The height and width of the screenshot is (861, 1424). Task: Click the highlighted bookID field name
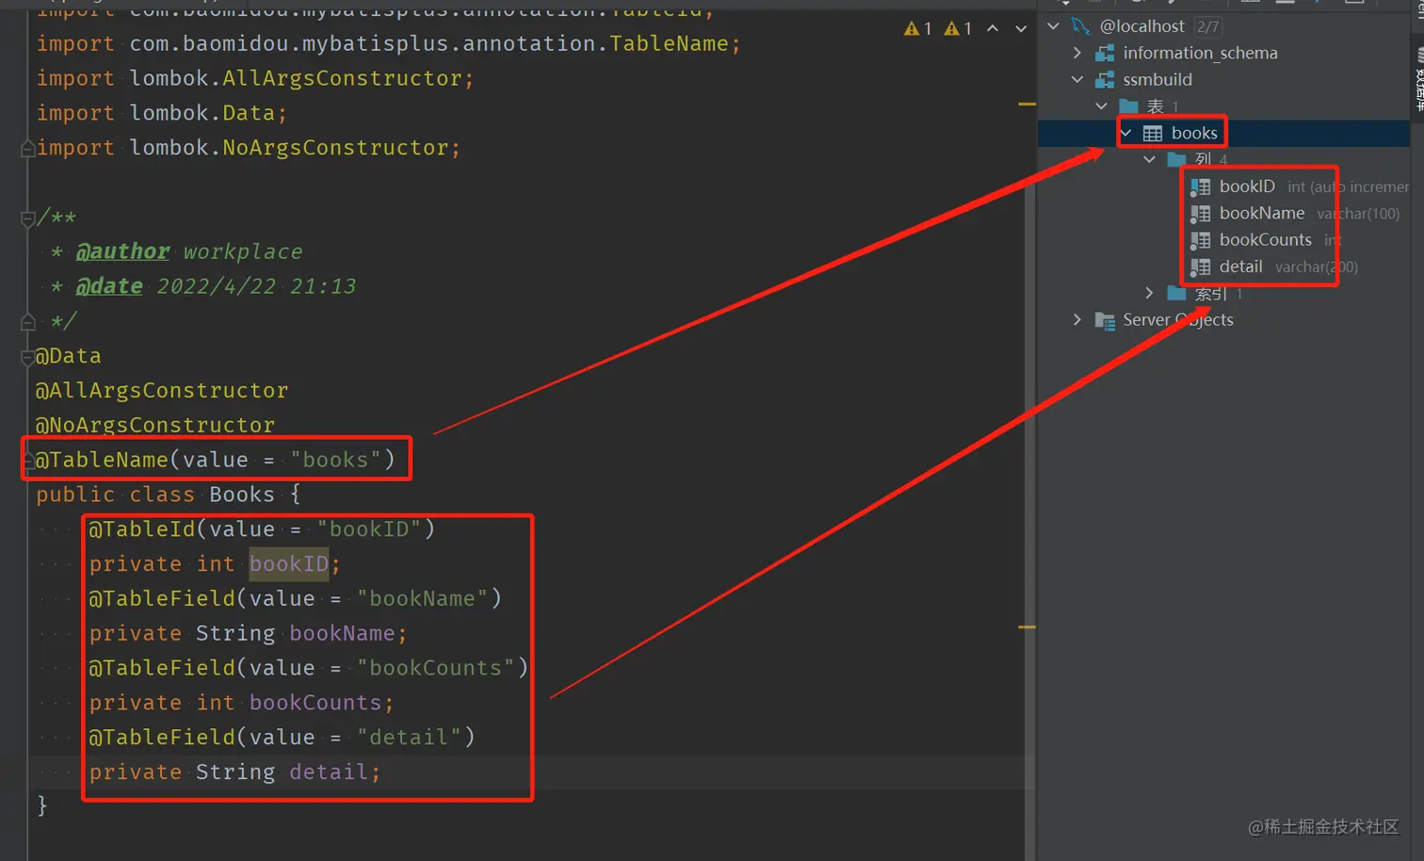pyautogui.click(x=289, y=564)
